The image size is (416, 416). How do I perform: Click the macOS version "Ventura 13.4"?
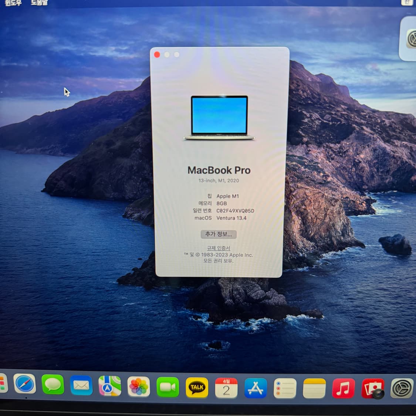click(231, 218)
